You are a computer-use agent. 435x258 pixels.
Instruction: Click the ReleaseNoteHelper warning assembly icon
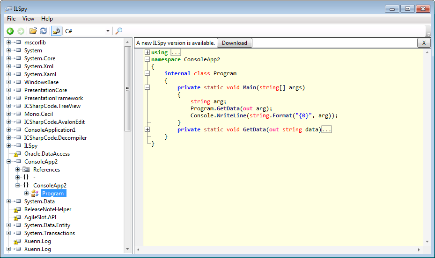tap(17, 209)
